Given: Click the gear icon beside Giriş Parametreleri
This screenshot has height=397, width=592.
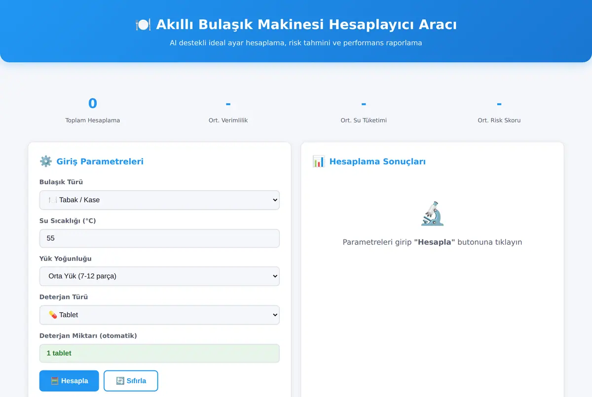Looking at the screenshot, I should 46,162.
